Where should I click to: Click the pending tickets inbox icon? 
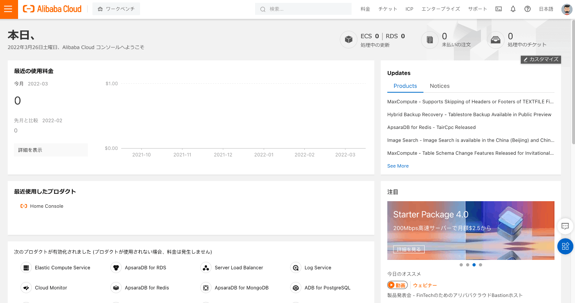[x=495, y=40]
